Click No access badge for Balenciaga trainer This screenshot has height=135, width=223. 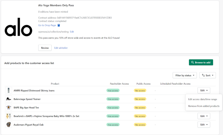point(140,99)
